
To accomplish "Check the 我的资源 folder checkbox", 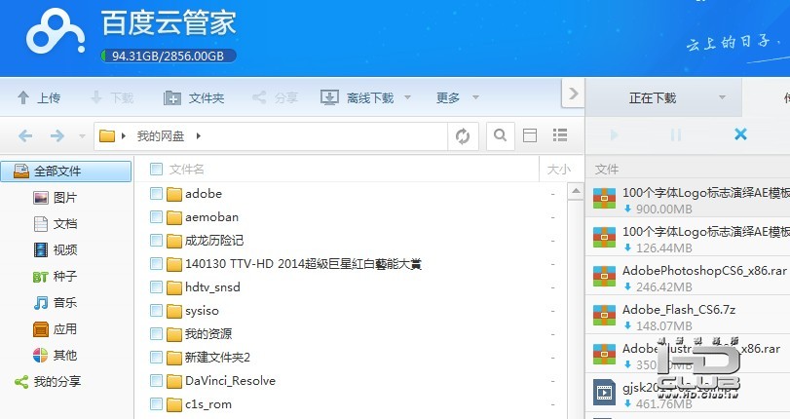I will coord(156,334).
